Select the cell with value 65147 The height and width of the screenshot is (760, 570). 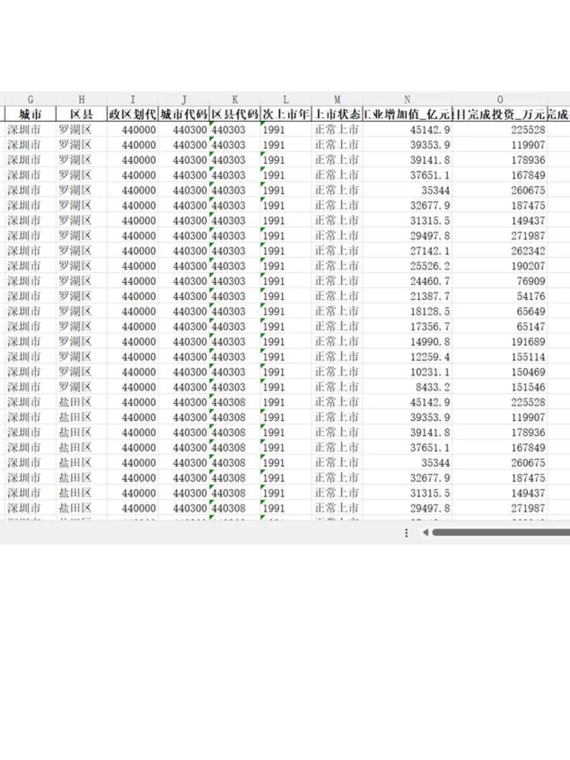tap(500, 327)
